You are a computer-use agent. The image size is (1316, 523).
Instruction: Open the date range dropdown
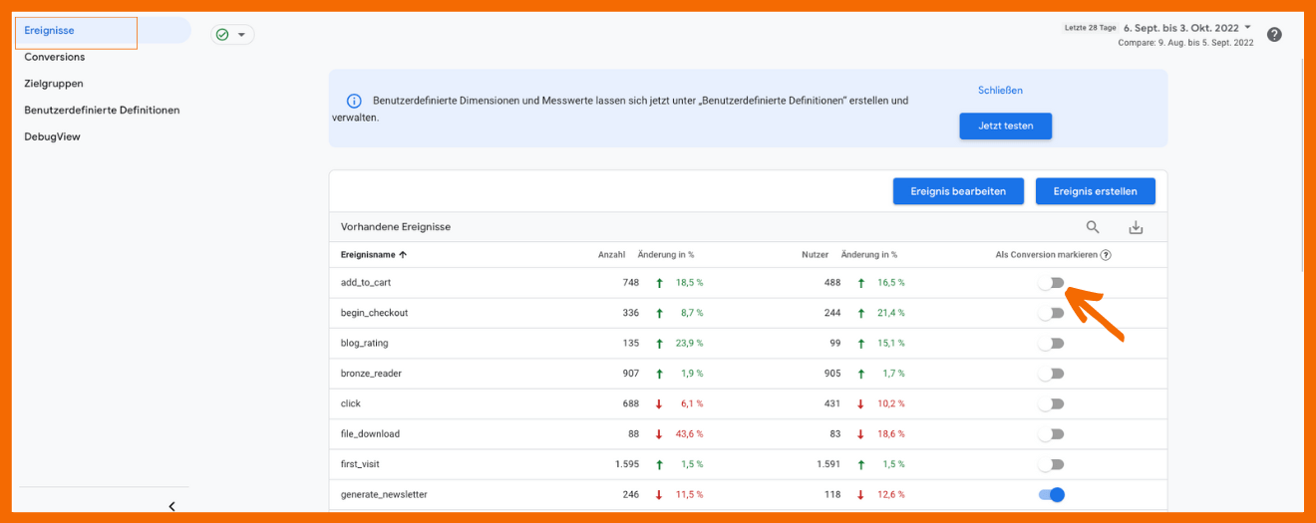(1247, 28)
